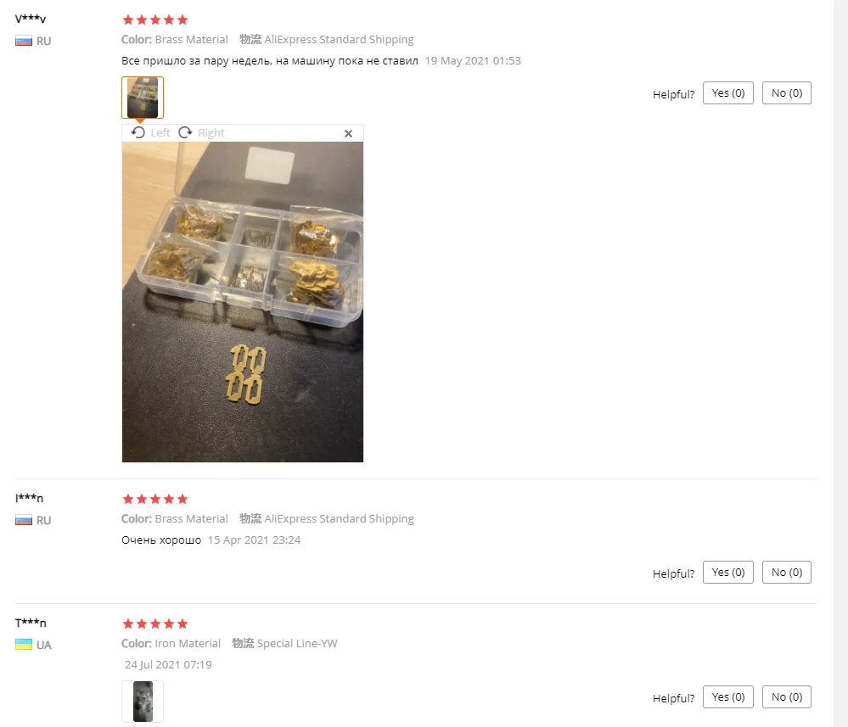
Task: Click the star rating of V***v's review
Action: tap(155, 20)
